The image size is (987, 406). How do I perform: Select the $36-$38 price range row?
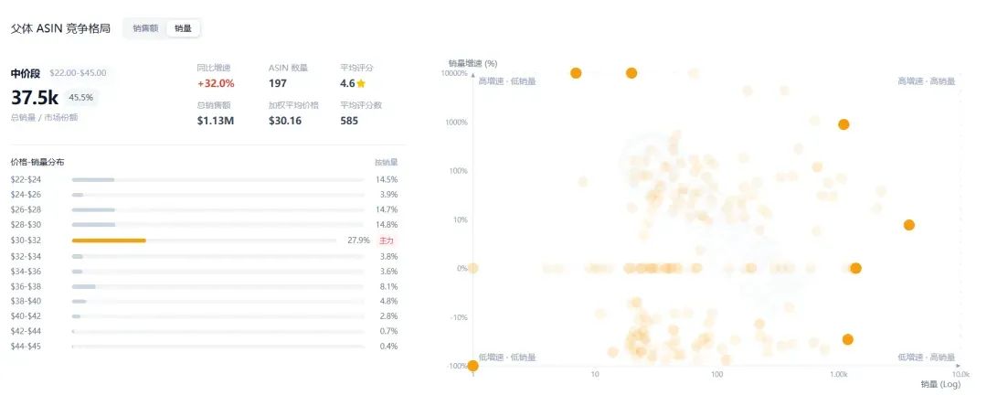point(204,286)
